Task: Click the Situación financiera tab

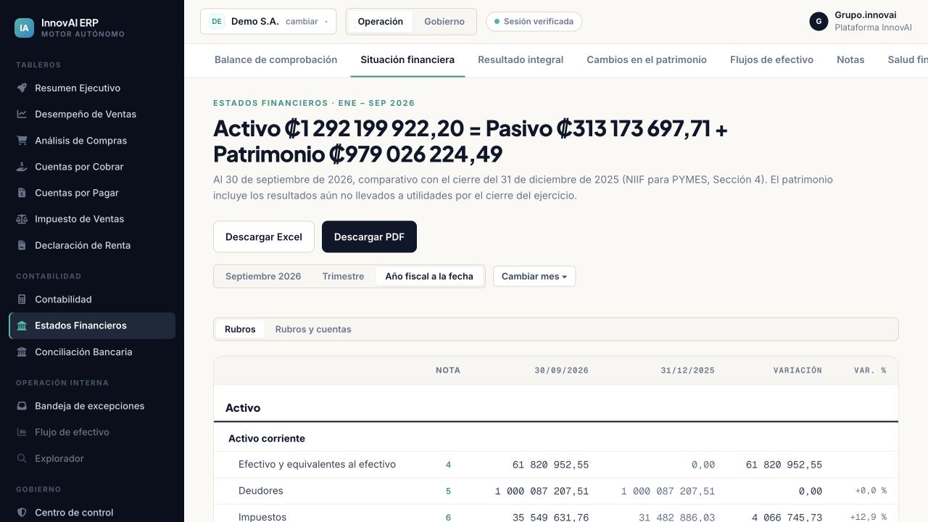Action: 407,60
